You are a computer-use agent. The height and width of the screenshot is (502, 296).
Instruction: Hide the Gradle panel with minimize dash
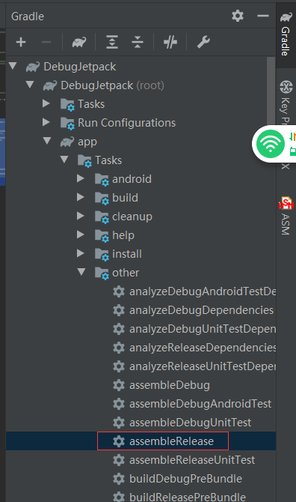[x=263, y=16]
